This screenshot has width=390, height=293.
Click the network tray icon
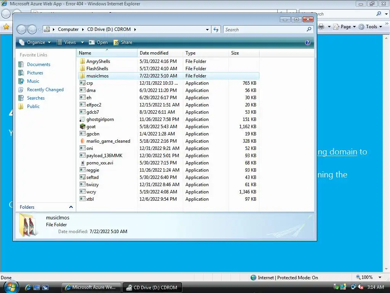[353, 287]
